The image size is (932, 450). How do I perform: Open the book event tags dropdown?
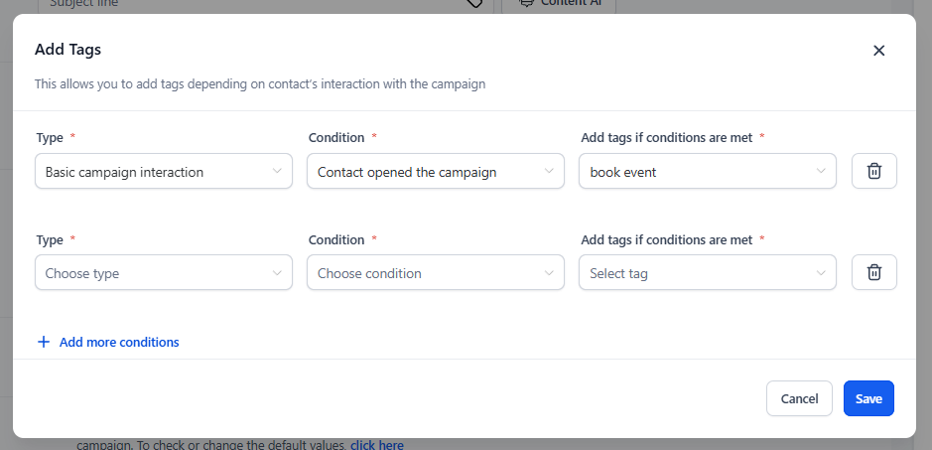tap(708, 172)
